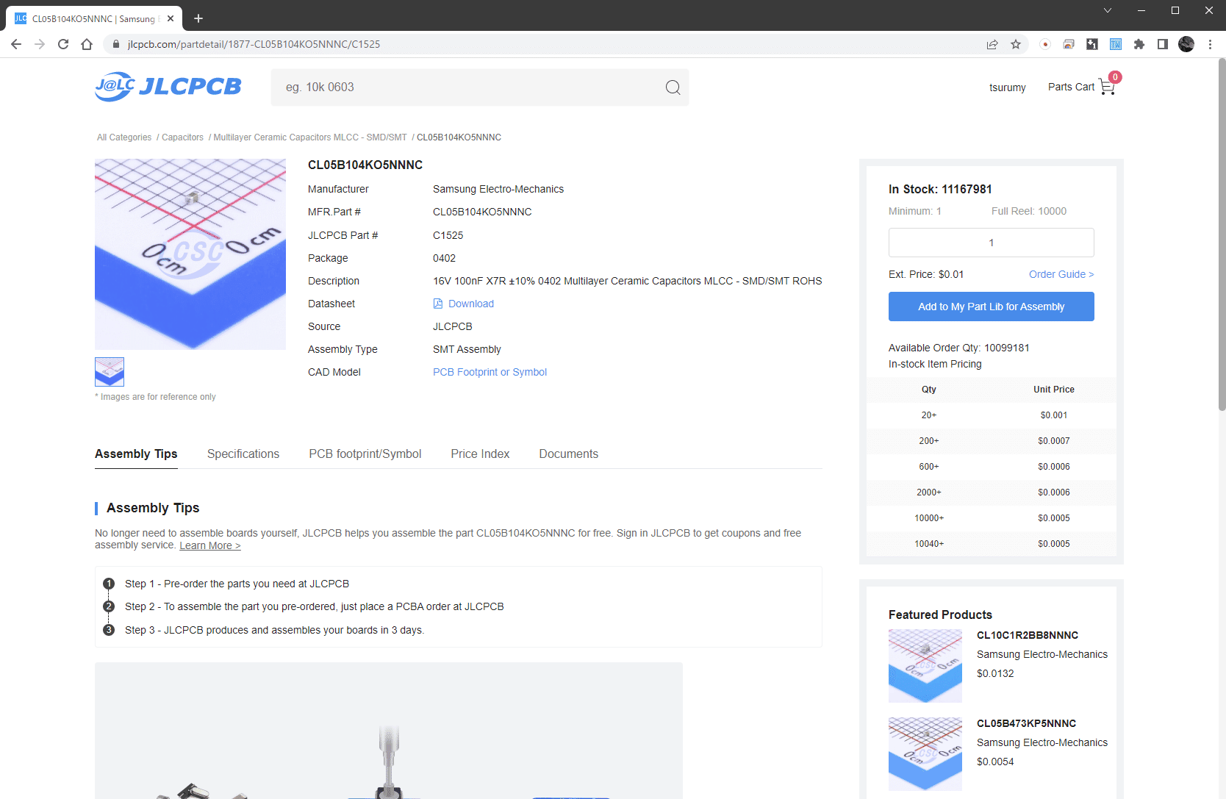Click the large capacitor product image

190,254
